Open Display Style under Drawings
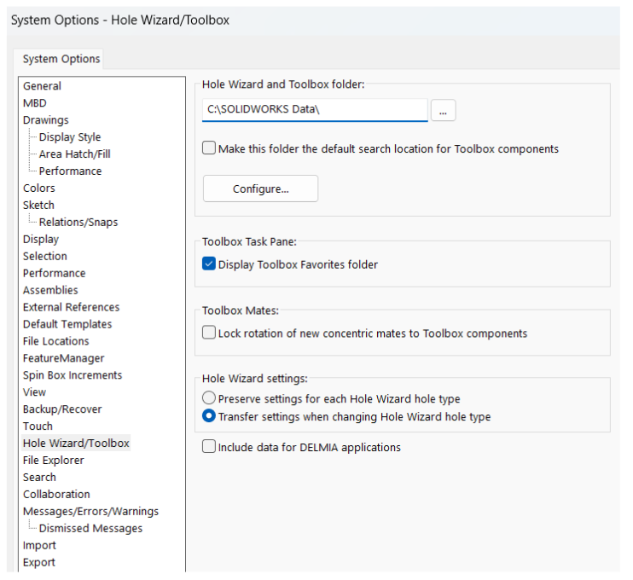This screenshot has width=633, height=580. tap(70, 137)
